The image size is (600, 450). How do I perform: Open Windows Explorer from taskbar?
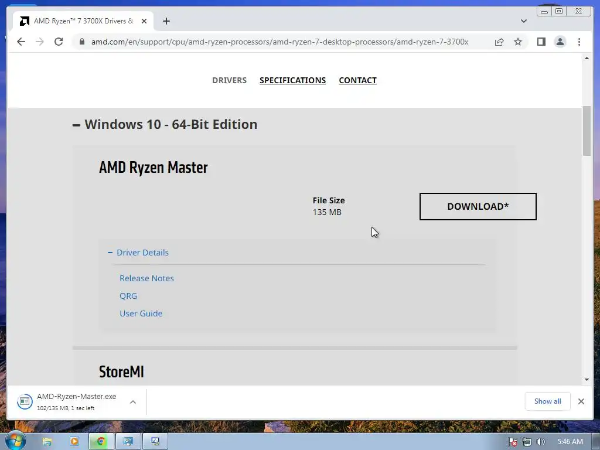[47, 442]
